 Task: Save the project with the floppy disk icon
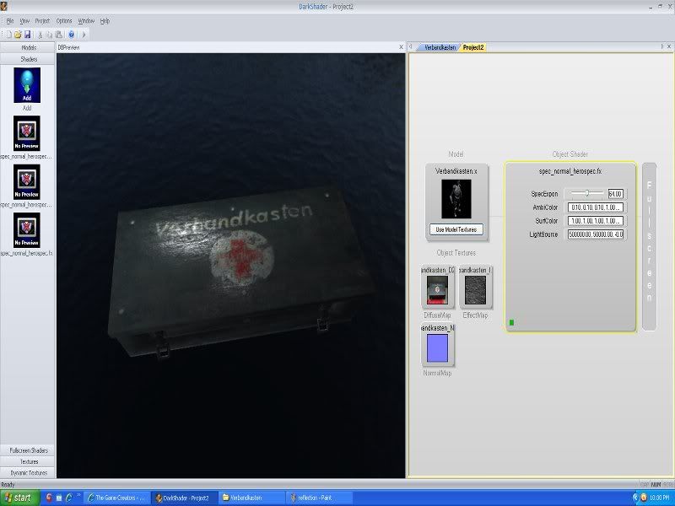[x=27, y=35]
